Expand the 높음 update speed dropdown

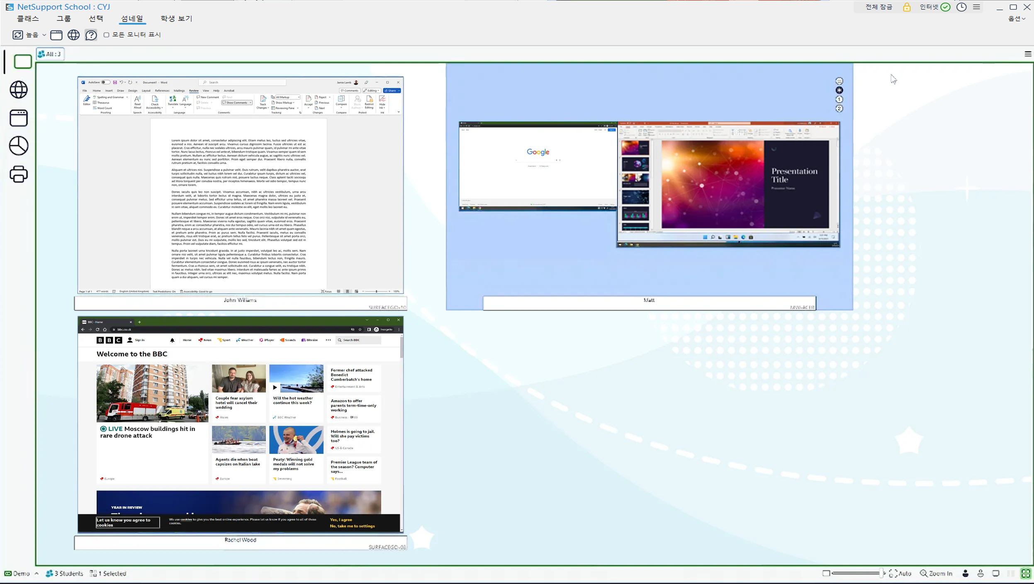click(44, 35)
